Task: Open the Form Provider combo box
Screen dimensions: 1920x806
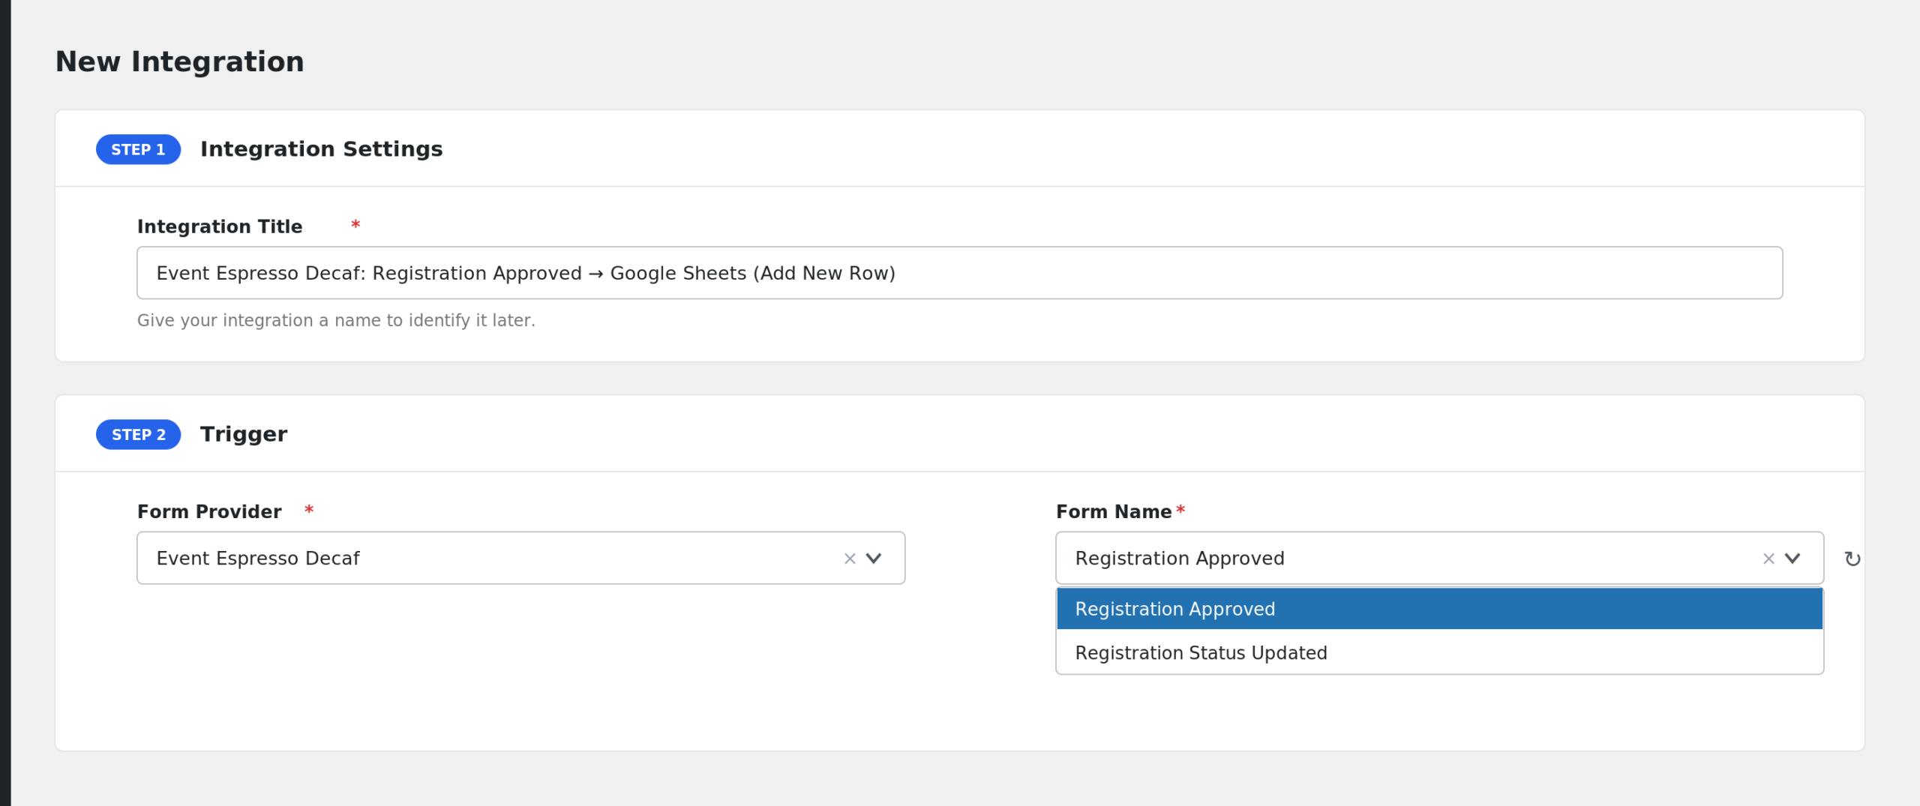Action: (x=520, y=558)
